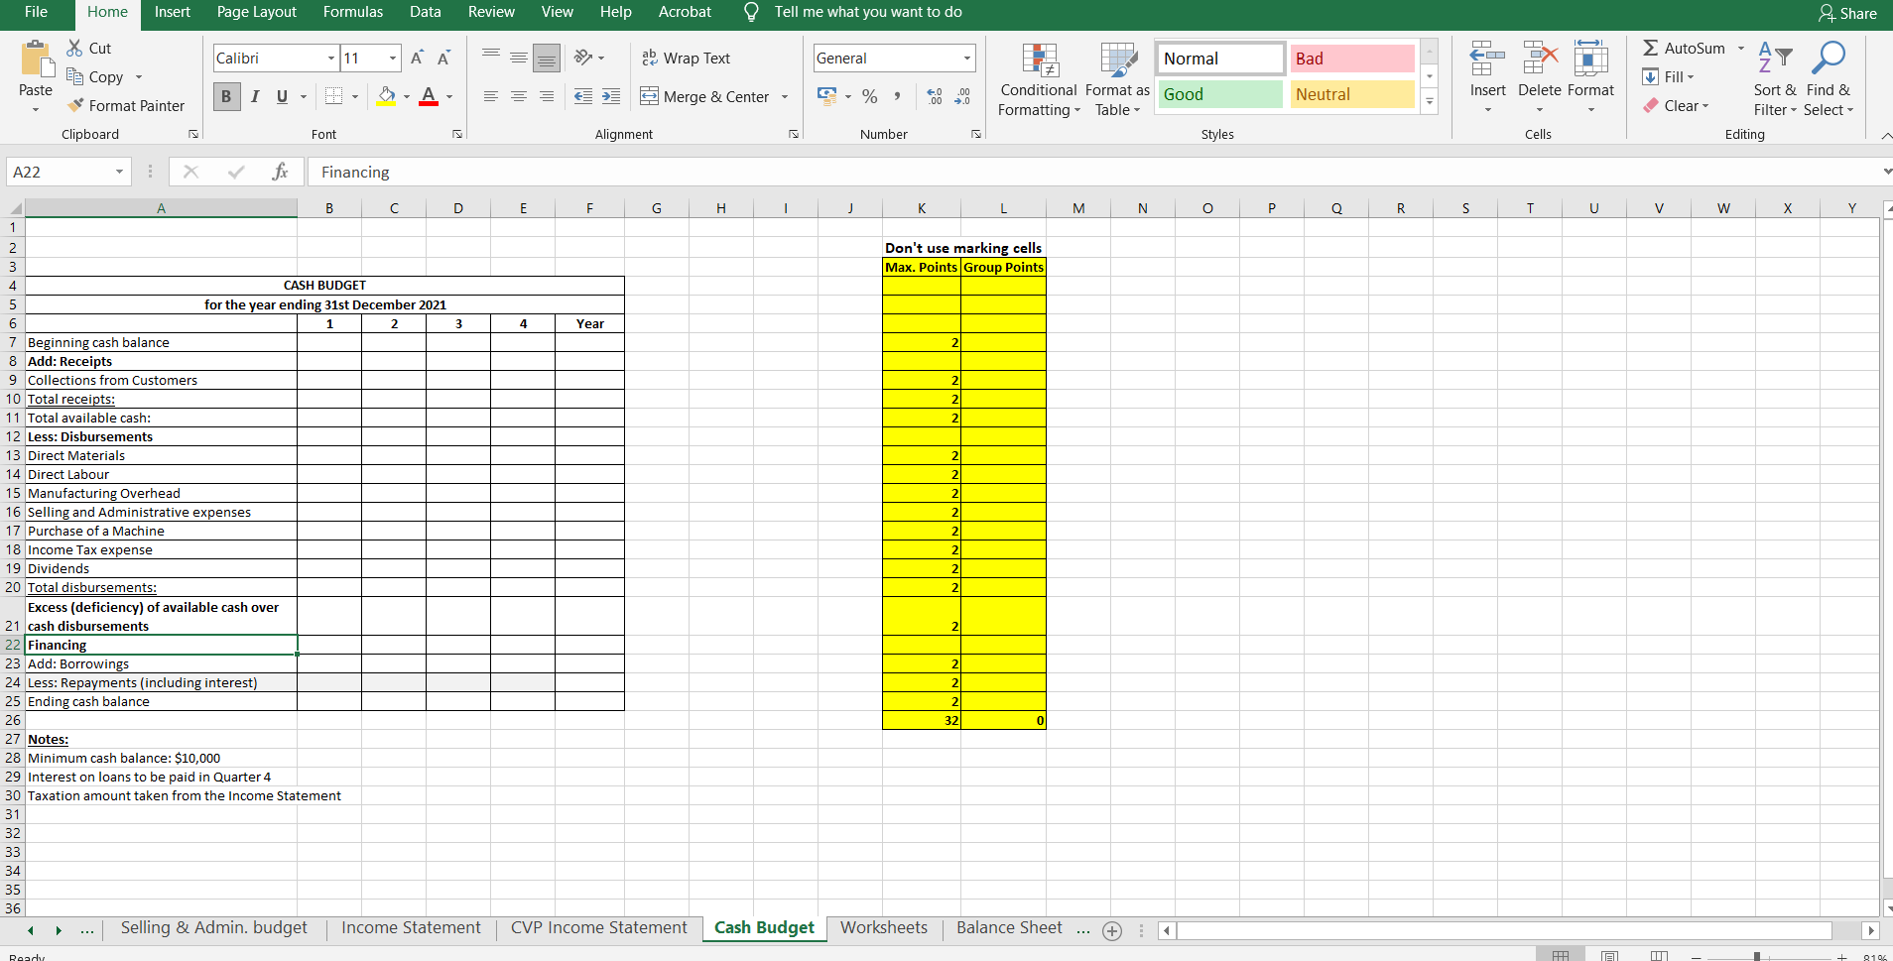Open the font name Calibri dropdown

coord(331,58)
